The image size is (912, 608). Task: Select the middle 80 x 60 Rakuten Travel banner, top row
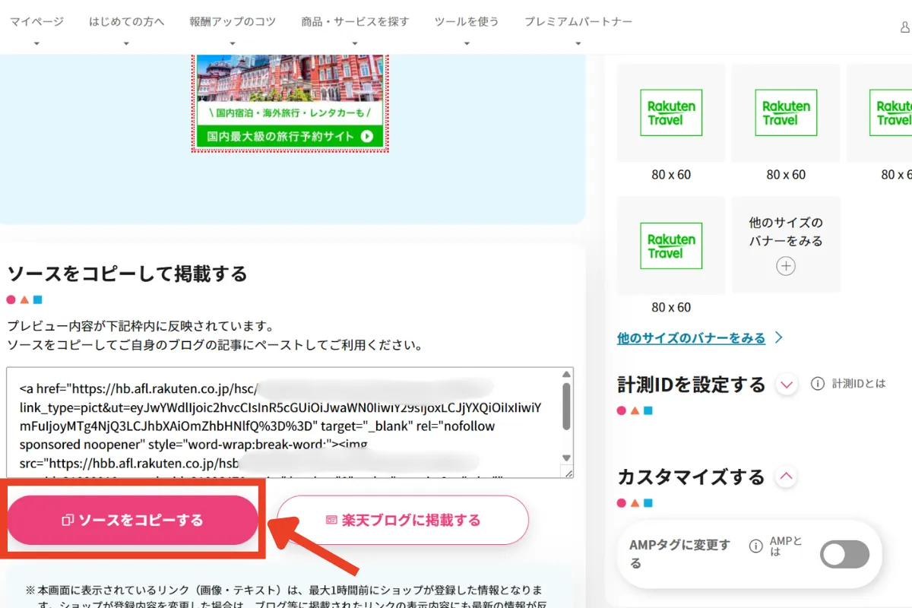click(x=786, y=112)
